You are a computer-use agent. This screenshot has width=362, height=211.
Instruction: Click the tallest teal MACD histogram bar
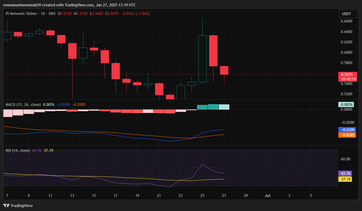point(214,107)
